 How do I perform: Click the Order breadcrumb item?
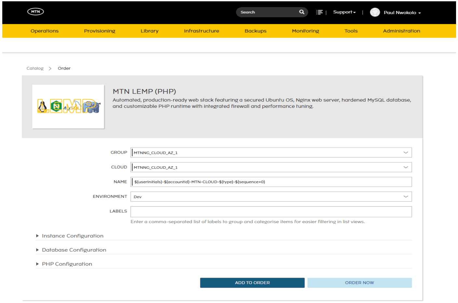click(64, 68)
